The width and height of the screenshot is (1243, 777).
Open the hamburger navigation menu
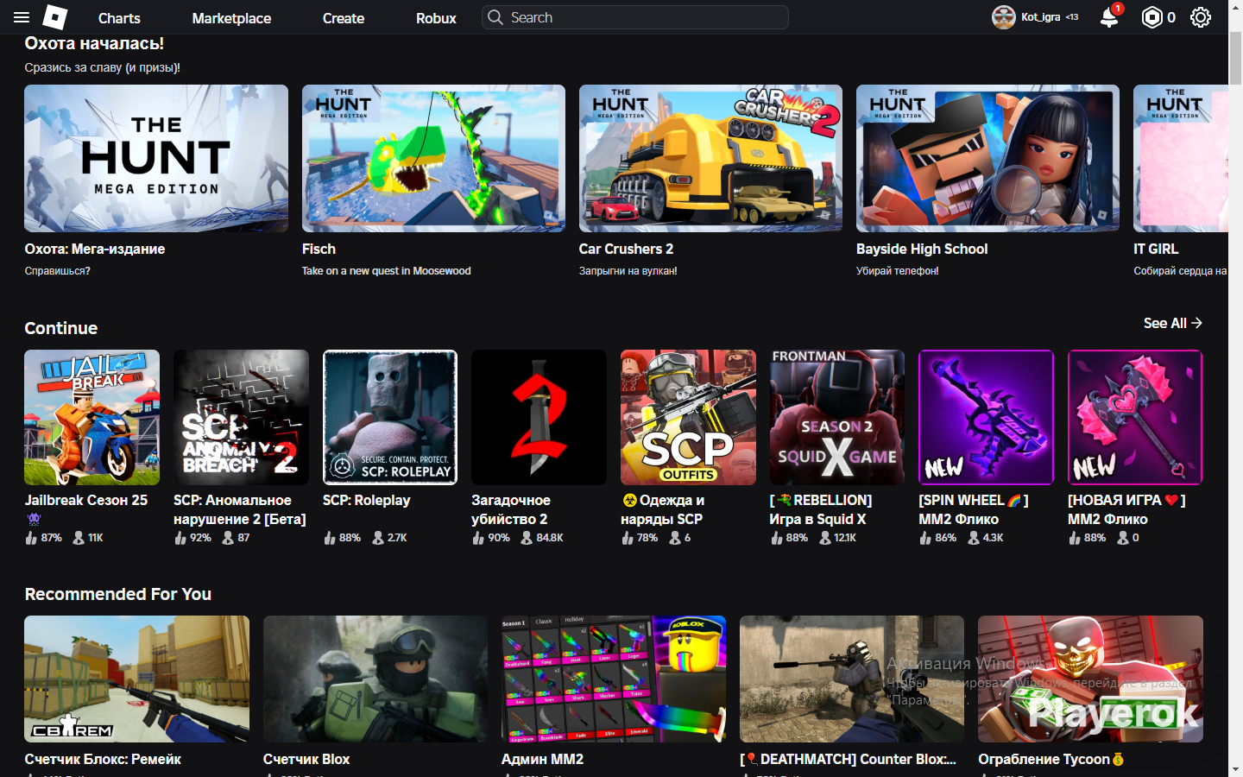[x=22, y=17]
